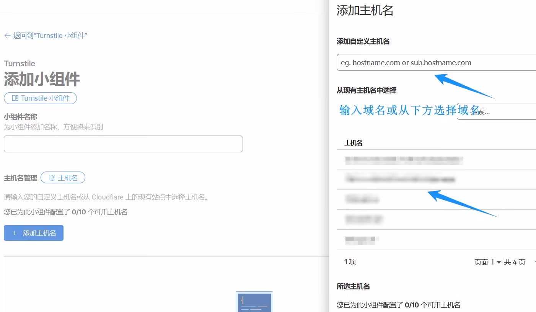Focus the 小组件名称 text field

(123, 144)
